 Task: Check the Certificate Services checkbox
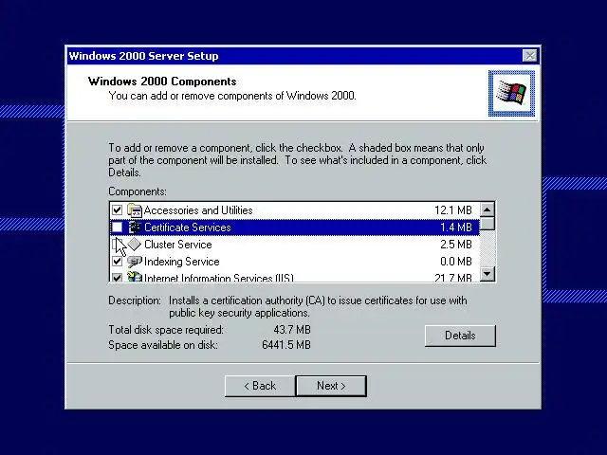(x=117, y=227)
